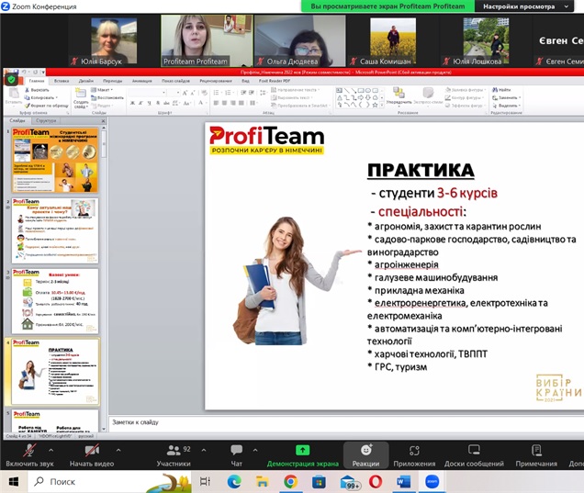Open the Анимация ribbon tab

click(142, 81)
